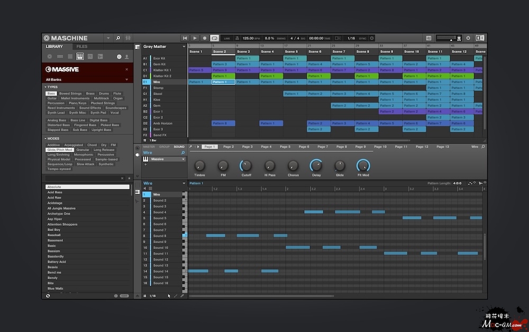Switch to the Files tab
The width and height of the screenshot is (529, 332).
point(82,47)
